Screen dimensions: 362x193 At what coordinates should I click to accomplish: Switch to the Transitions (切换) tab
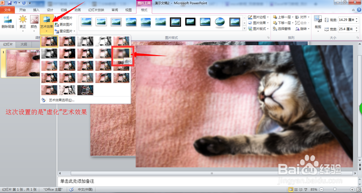click(64, 10)
